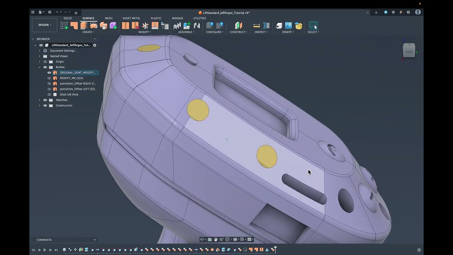Hide the ORIGINAL_DONT_MODIFY body
This screenshot has height=255, width=453.
tap(49, 73)
